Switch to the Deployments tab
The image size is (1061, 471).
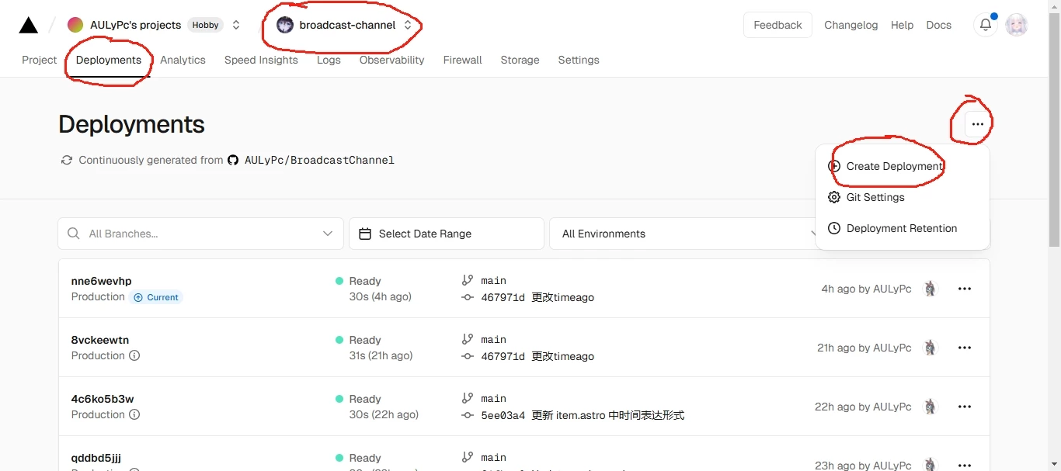coord(109,60)
